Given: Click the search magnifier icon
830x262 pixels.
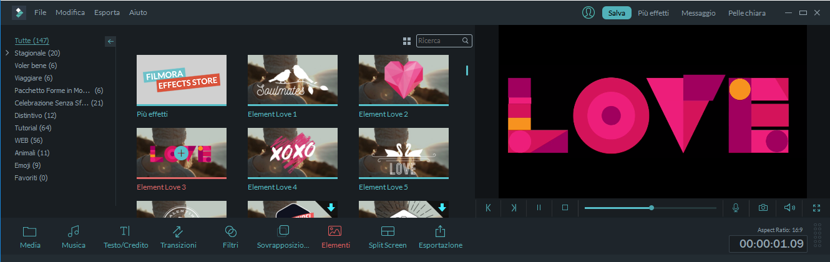Looking at the screenshot, I should (465, 41).
